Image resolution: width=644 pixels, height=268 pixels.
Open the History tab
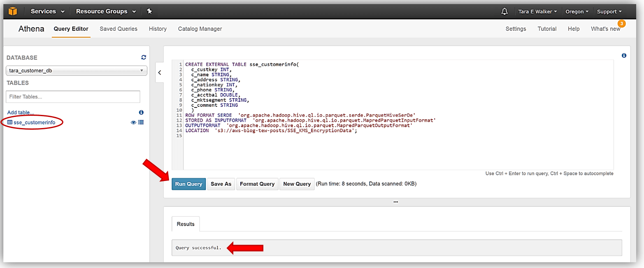coord(158,29)
